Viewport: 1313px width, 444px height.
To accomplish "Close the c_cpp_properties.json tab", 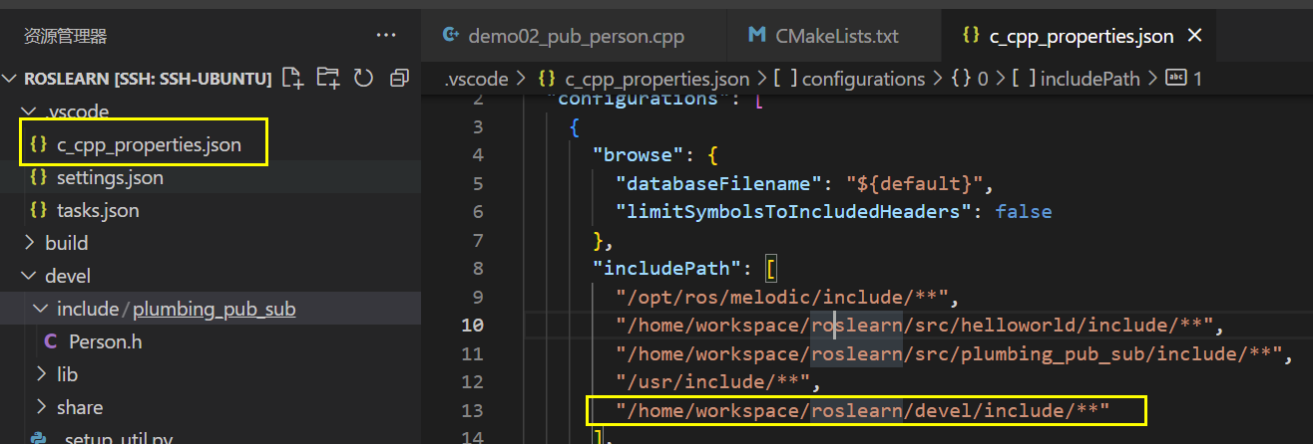I will [1195, 37].
